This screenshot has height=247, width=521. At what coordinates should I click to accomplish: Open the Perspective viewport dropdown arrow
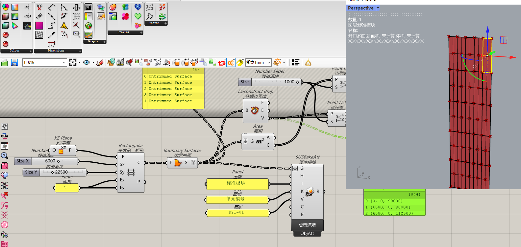(378, 8)
